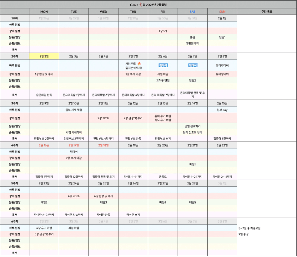Click the 타이탄 1-24가지 cell
This screenshot has width=297, height=257.
193,177
